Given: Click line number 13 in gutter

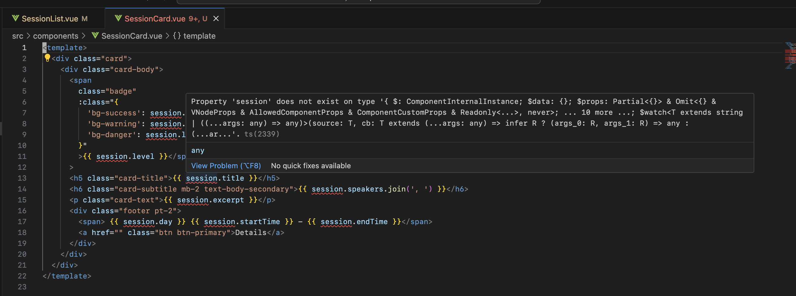Looking at the screenshot, I should point(22,178).
